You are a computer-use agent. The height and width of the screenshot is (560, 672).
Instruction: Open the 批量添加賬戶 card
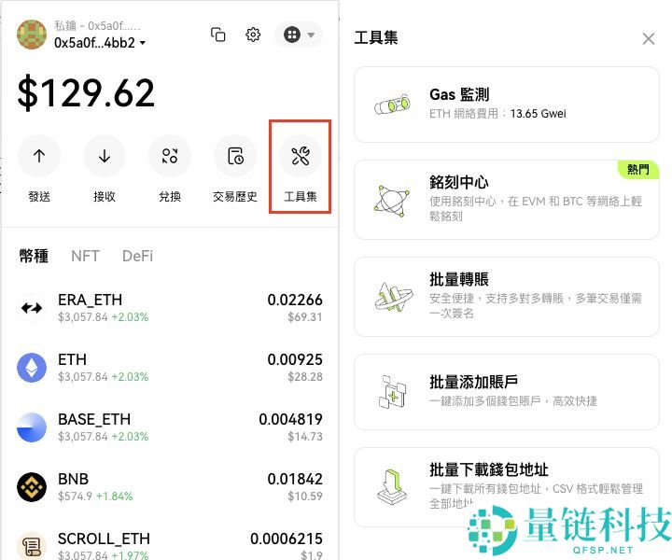pyautogui.click(x=507, y=392)
